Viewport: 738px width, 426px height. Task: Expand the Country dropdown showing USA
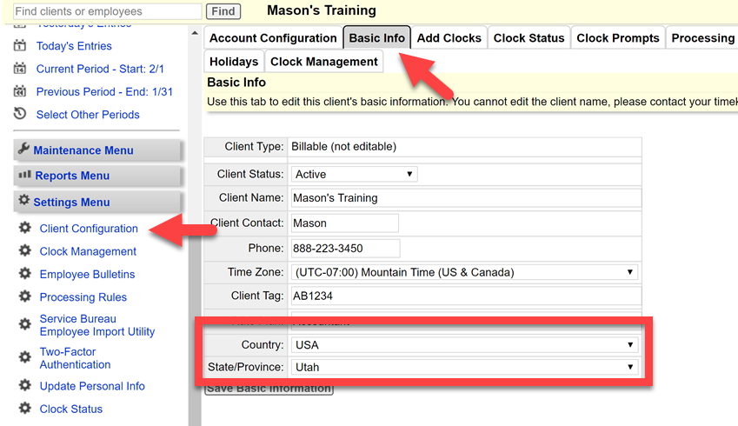tap(464, 344)
